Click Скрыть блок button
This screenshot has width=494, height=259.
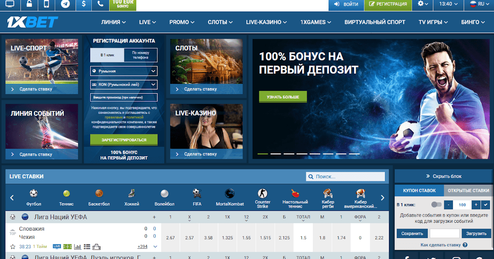click(444, 176)
